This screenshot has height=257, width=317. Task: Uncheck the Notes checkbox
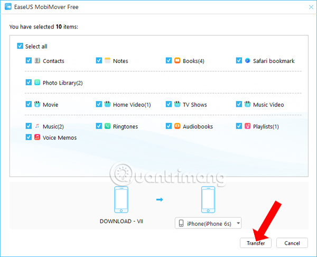(99, 60)
